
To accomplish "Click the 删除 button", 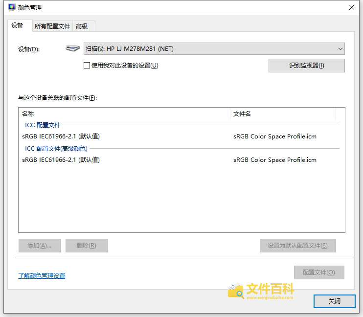I will point(86,246).
